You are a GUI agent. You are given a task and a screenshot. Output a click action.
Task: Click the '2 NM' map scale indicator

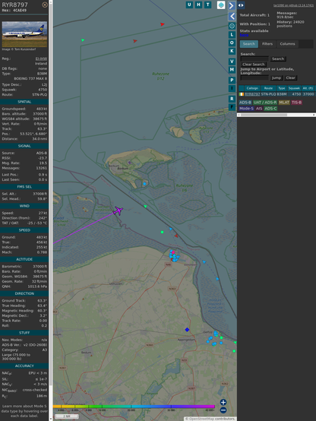(67, 416)
